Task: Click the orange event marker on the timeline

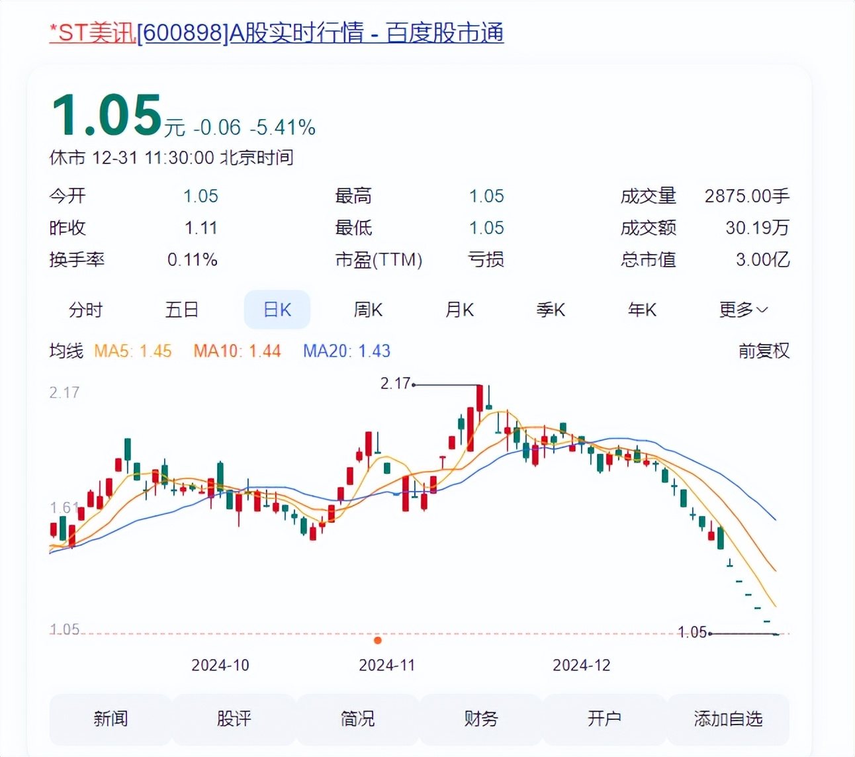Action: tap(378, 640)
